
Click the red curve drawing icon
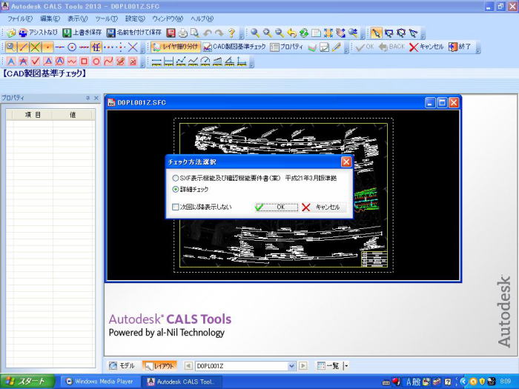pyautogui.click(x=108, y=61)
